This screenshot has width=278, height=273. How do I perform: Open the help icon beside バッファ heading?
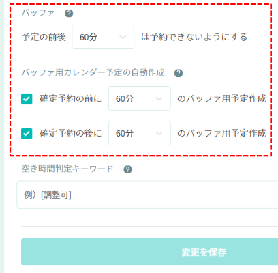[69, 14]
